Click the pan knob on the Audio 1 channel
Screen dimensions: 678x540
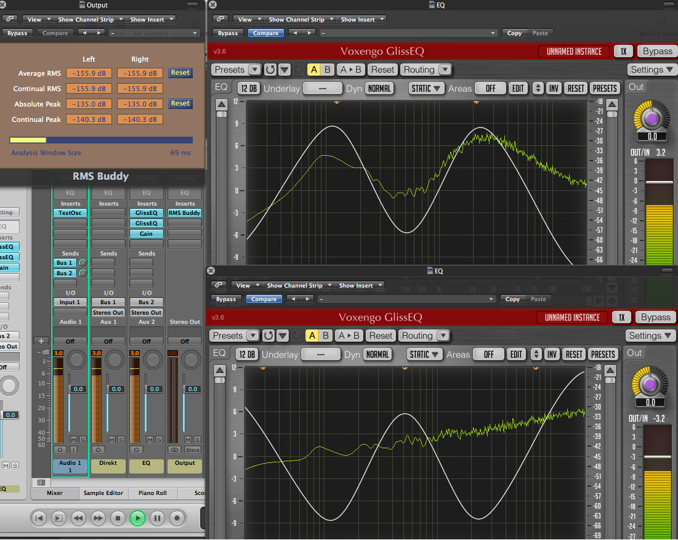pyautogui.click(x=76, y=360)
